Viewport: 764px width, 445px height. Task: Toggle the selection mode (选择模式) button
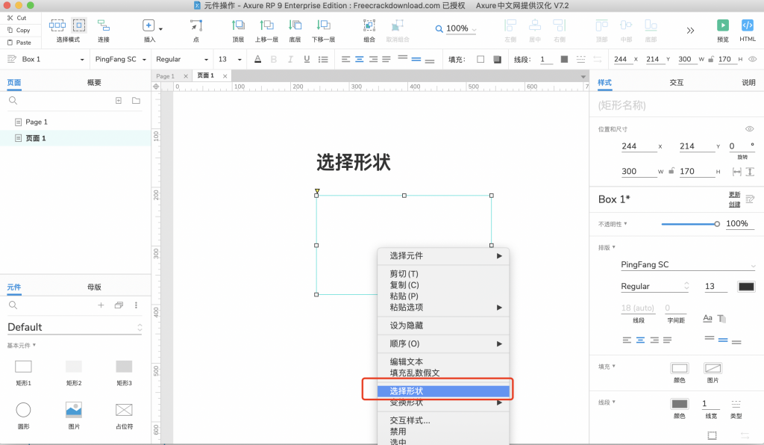(78, 25)
